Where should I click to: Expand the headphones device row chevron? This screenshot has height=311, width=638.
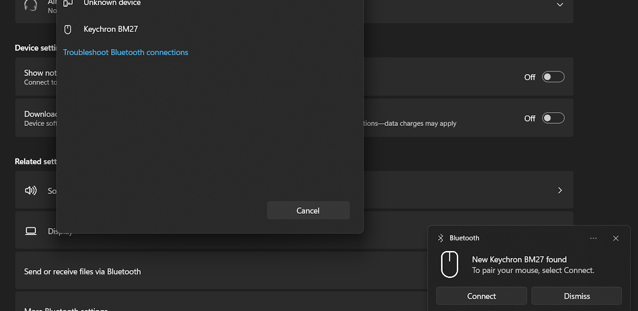pyautogui.click(x=560, y=4)
